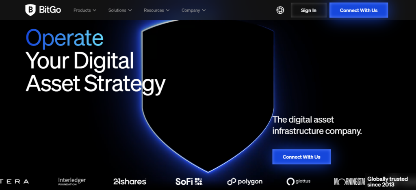
Task: Click the polygon logo
Action: [245, 181]
